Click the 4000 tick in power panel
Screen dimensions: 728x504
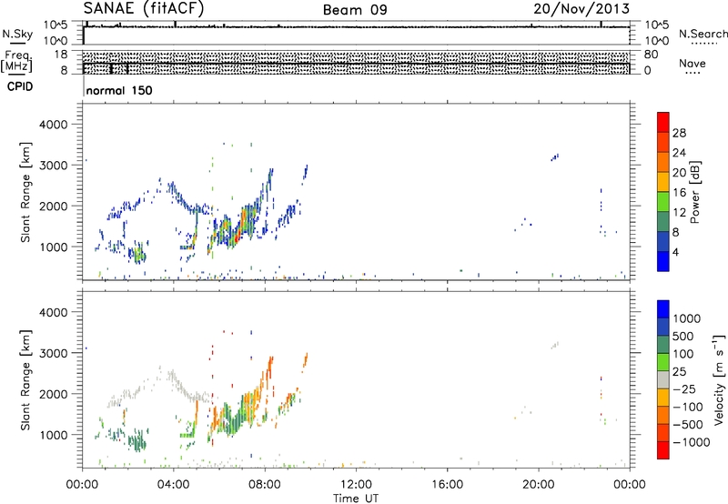(x=54, y=125)
